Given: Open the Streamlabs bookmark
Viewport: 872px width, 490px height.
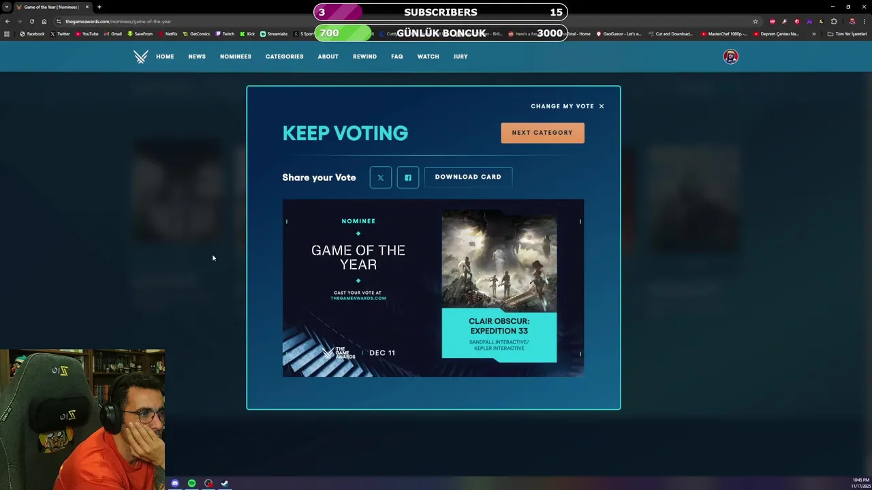Looking at the screenshot, I should tap(274, 34).
